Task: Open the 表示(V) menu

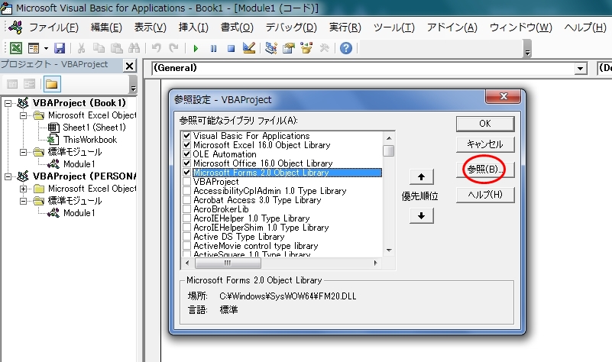Action: coord(151,27)
